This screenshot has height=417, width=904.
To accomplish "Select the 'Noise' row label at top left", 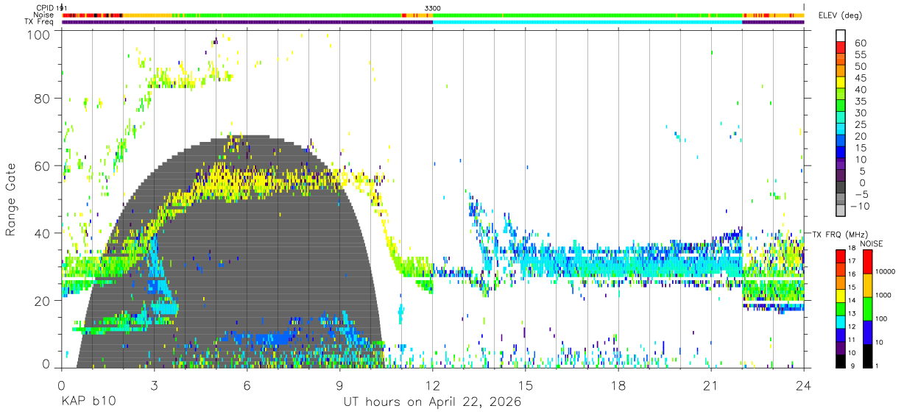I will pyautogui.click(x=43, y=15).
